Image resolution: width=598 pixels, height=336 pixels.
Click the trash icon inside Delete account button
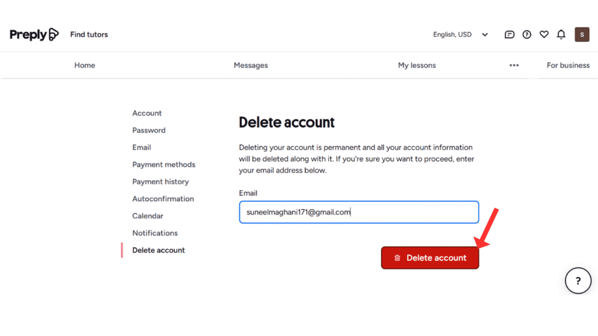point(398,257)
